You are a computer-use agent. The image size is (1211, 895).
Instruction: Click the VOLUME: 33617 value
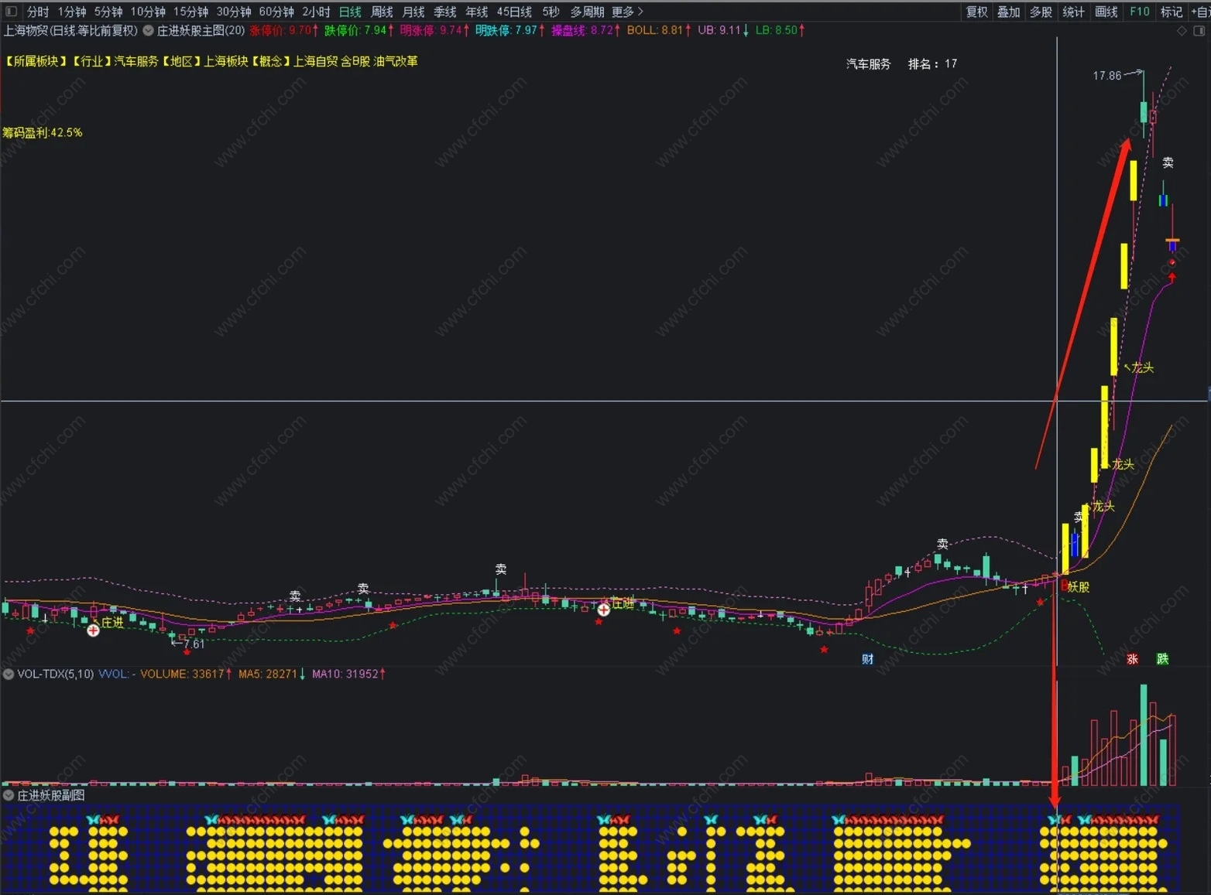[x=187, y=674]
